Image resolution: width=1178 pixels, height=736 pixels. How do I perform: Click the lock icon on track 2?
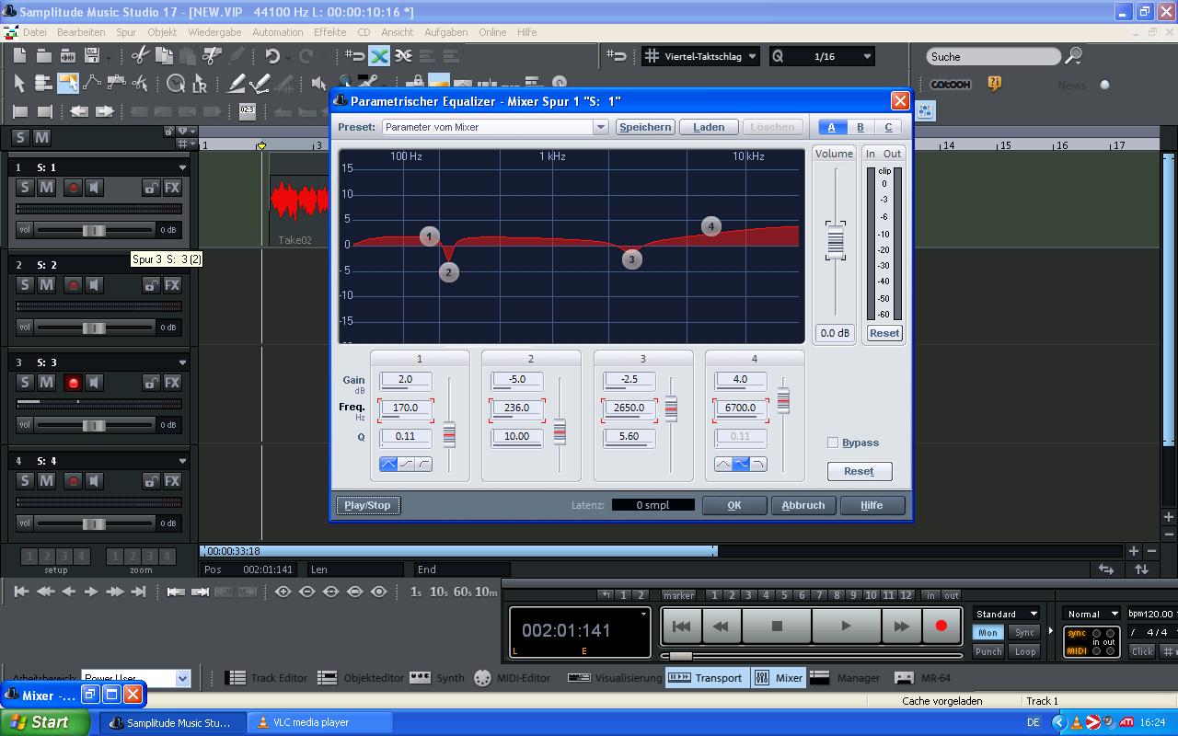(150, 285)
